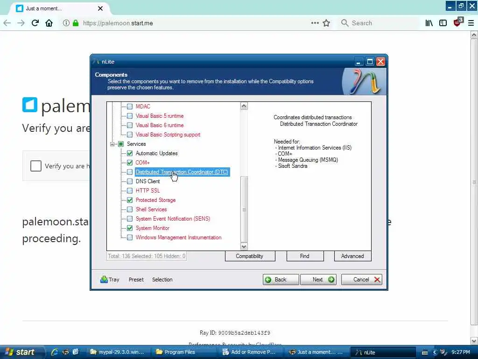Select the DNS Client tree item
The image size is (478, 359).
tap(148, 181)
